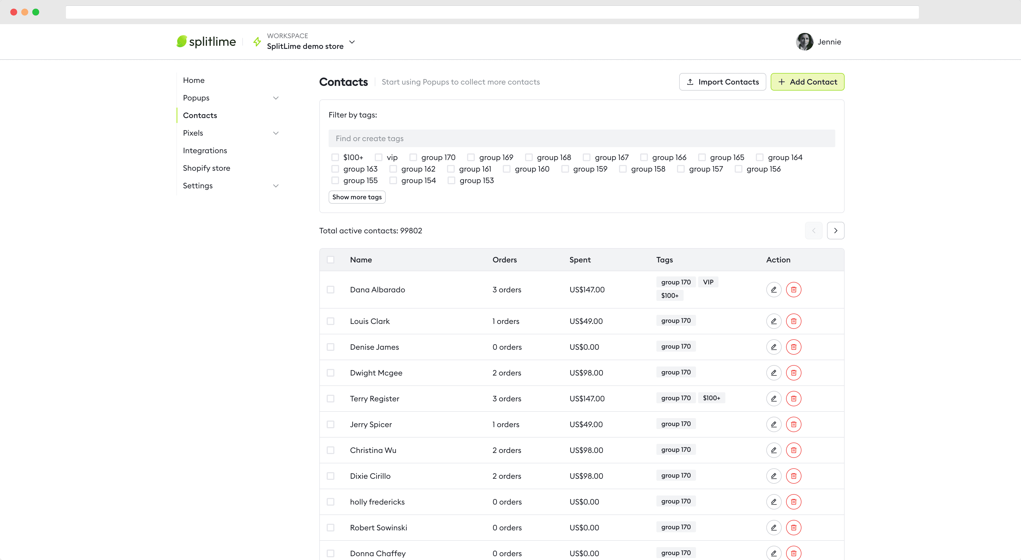Click Show more tags button

357,197
